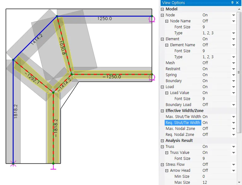Select the Boundary Load row label
Image resolution: width=242 pixels, height=185 pixels.
point(178,105)
